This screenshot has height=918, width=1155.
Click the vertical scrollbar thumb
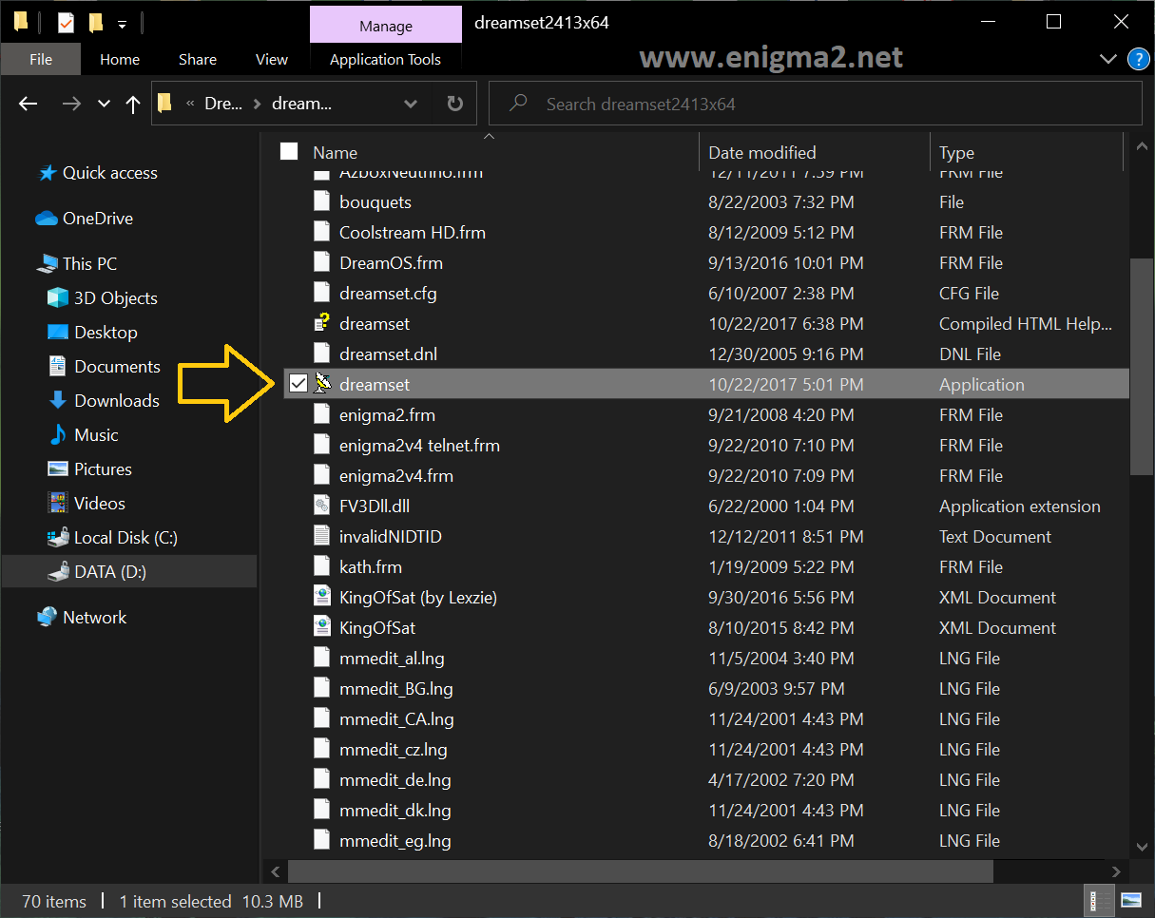(1141, 366)
